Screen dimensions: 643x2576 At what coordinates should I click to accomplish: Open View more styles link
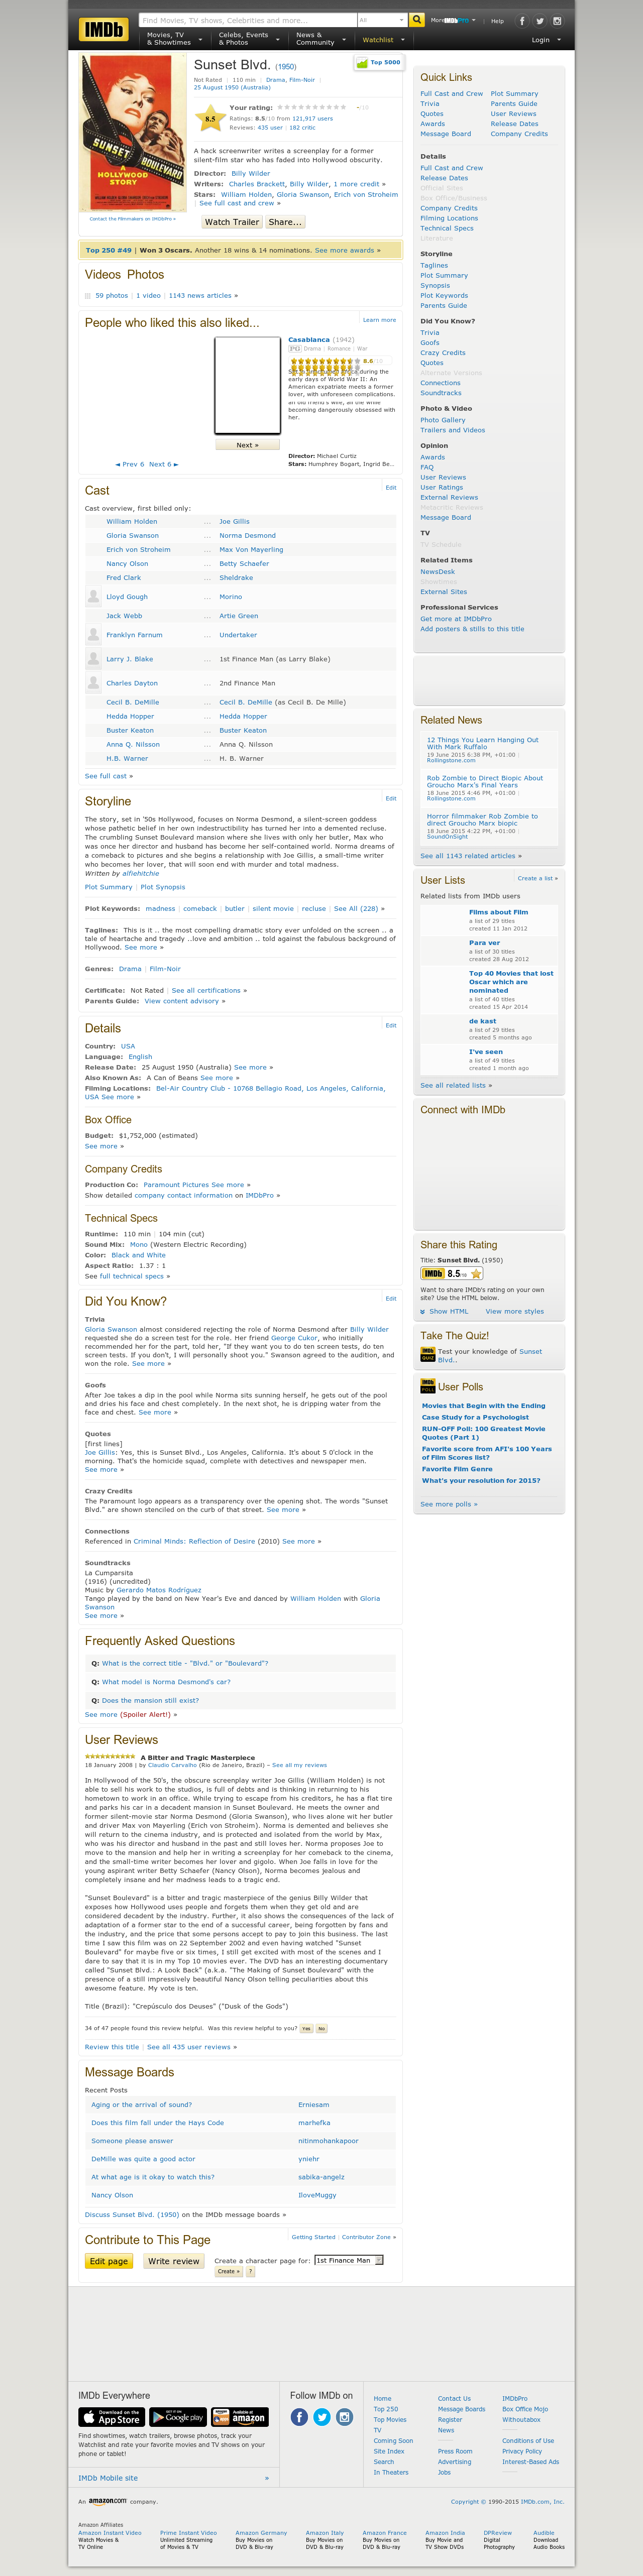tap(515, 1311)
